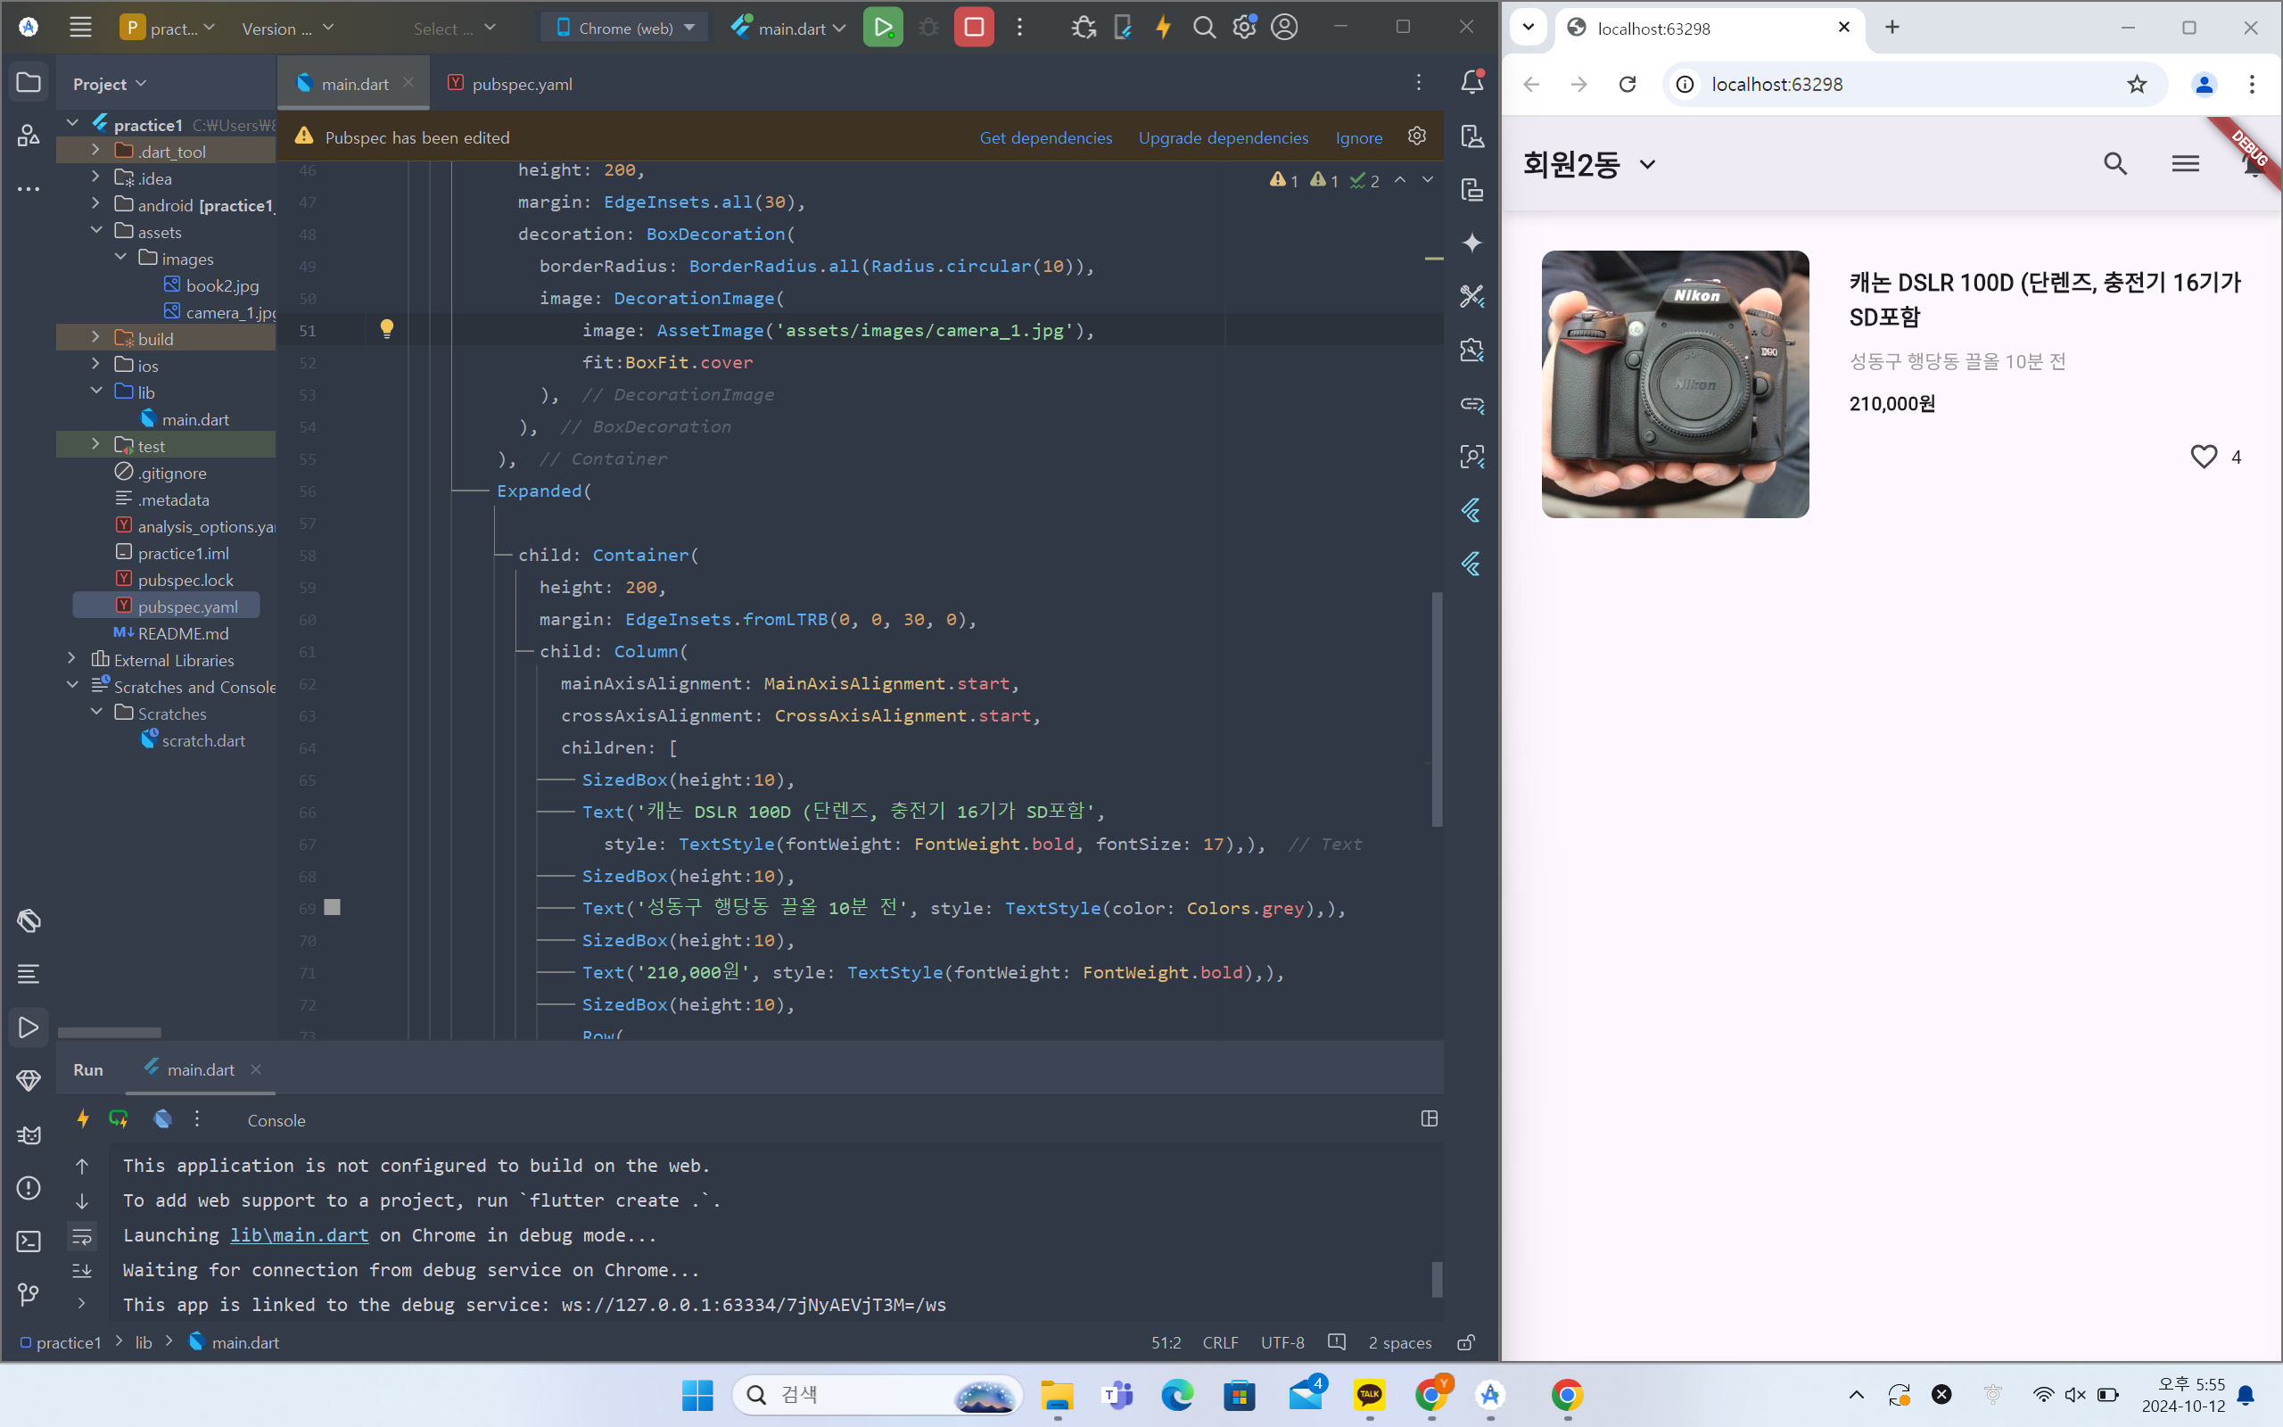Screen dimensions: 2283x1427
Task: Click the heart icon on the camera listing
Action: (x=2203, y=457)
